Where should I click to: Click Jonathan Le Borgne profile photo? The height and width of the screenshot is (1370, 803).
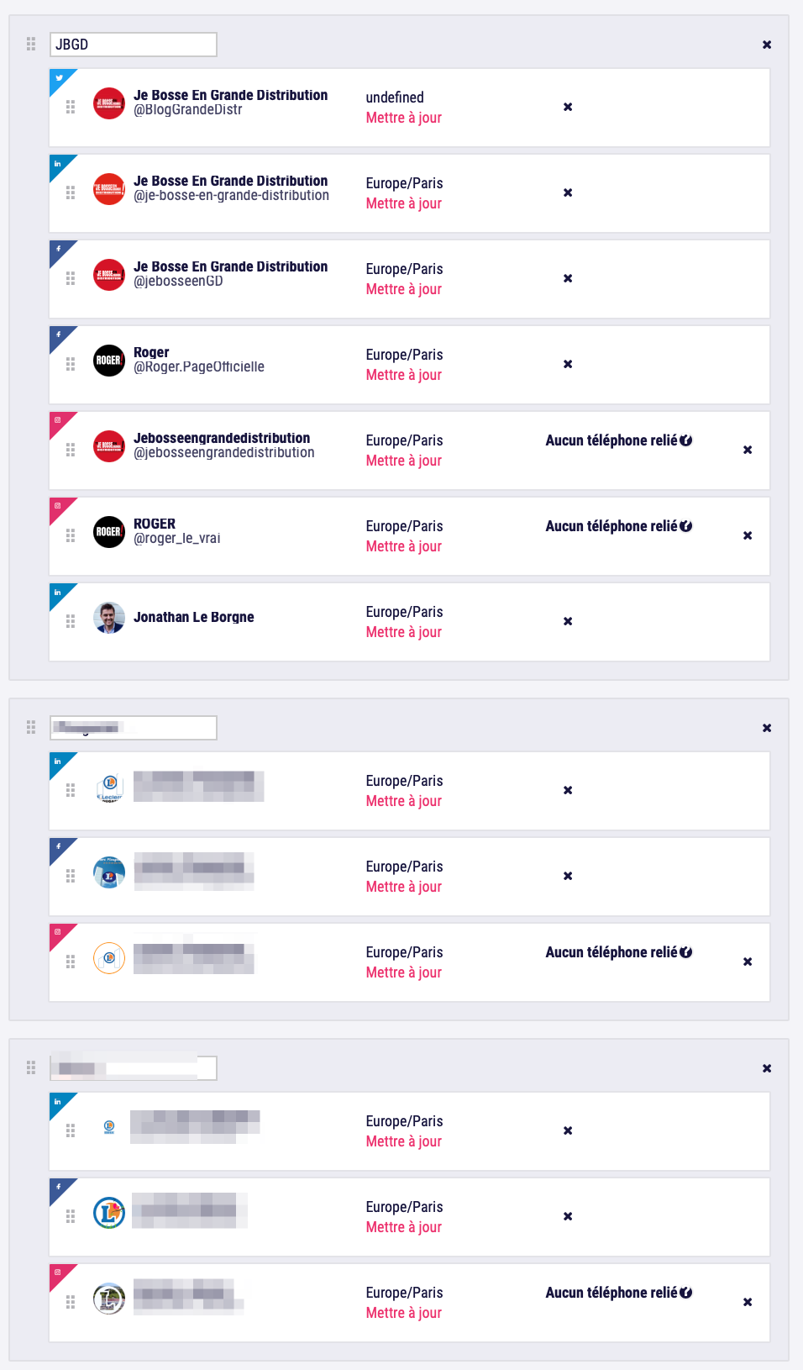click(109, 618)
